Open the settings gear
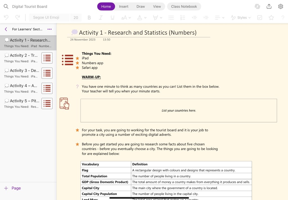 coord(280,6)
